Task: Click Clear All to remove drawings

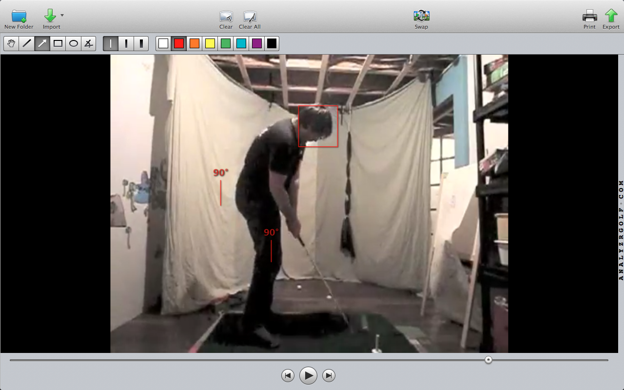Action: point(250,17)
